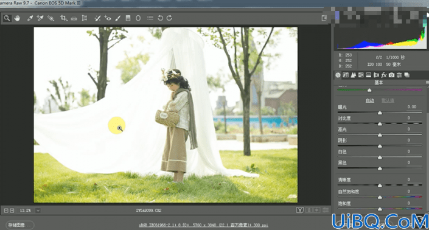
Task: Click the 饱和度 saturation slider handle
Action: [x=380, y=209]
